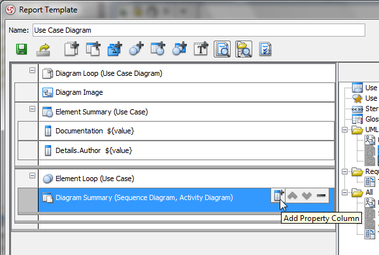Click the folder-with-magnifier toolbar icon

[244, 49]
